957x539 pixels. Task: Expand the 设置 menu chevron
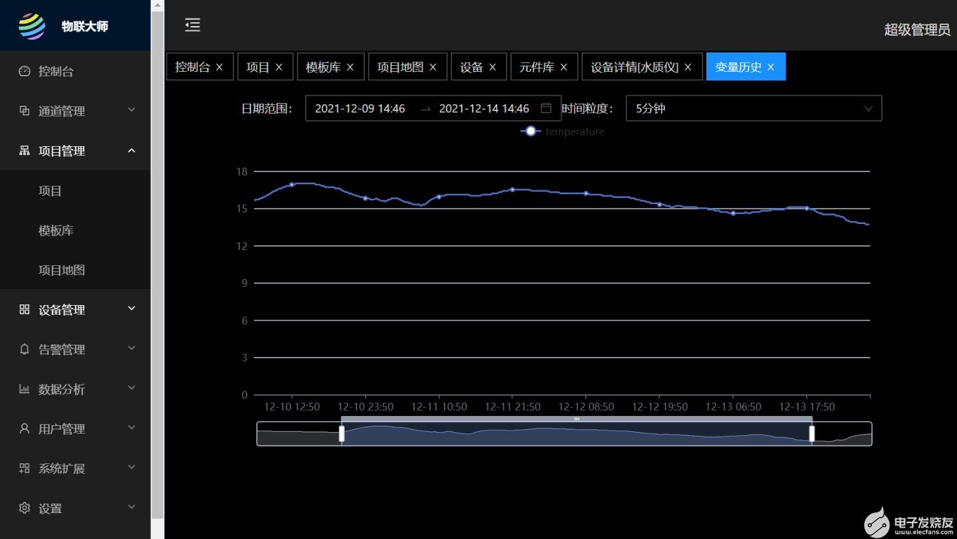132,508
